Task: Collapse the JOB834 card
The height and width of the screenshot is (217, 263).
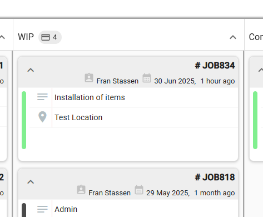Action: [31, 70]
